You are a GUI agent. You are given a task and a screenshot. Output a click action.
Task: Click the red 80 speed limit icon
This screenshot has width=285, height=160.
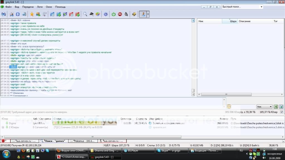[120, 14]
